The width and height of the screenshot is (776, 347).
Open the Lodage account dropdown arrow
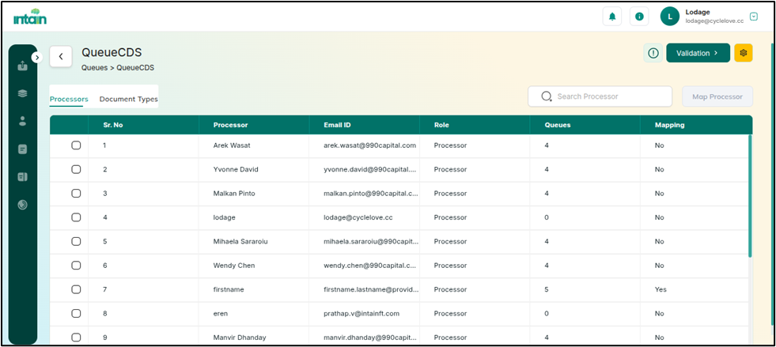[753, 17]
